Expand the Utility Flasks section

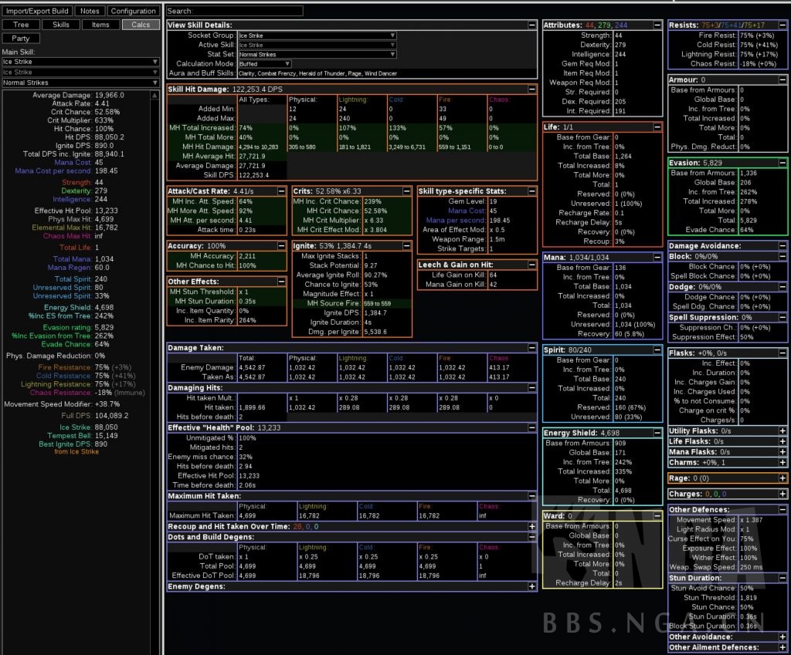point(783,430)
